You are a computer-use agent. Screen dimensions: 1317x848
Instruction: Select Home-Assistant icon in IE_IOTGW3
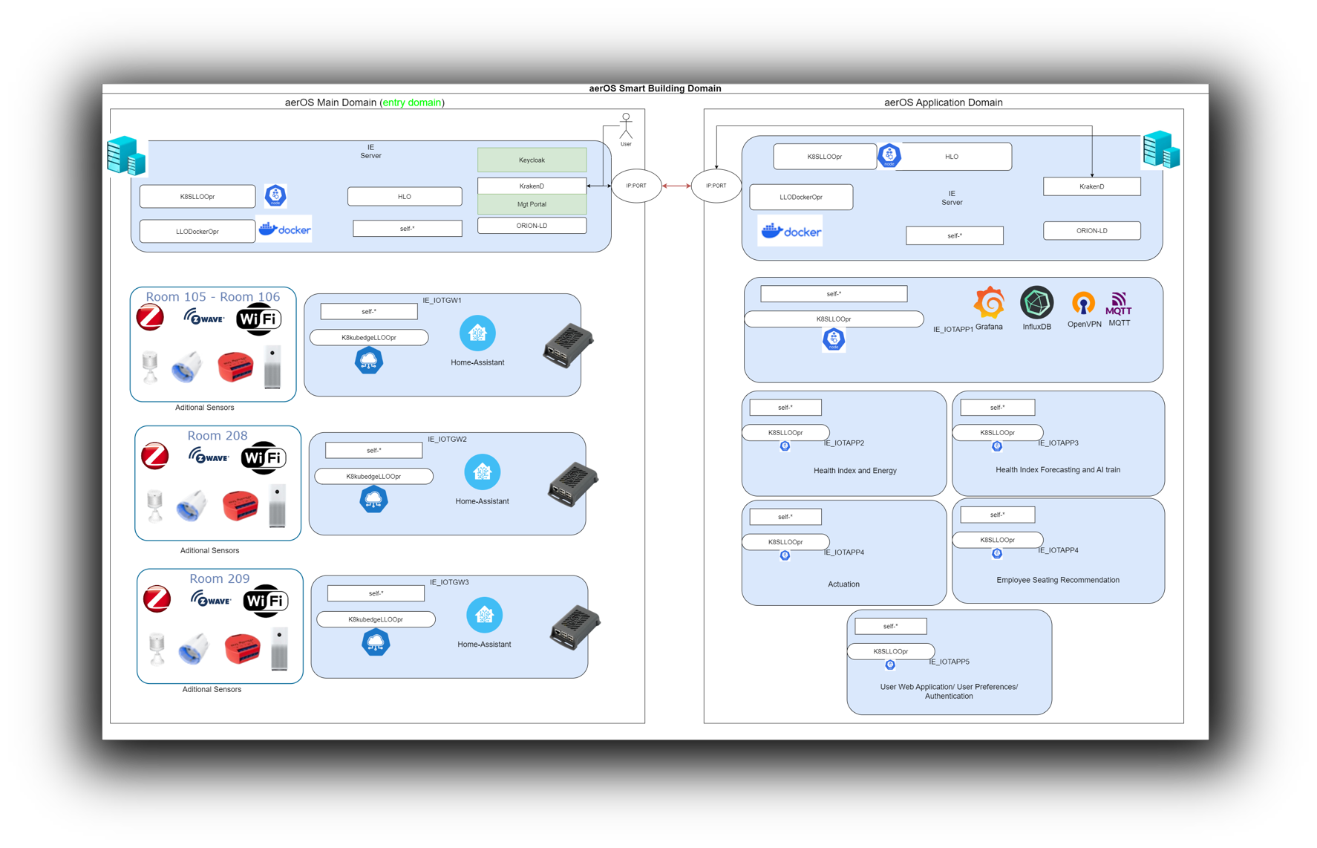484,616
